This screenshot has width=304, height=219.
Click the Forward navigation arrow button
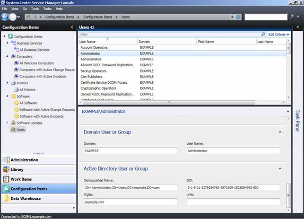tap(13, 17)
